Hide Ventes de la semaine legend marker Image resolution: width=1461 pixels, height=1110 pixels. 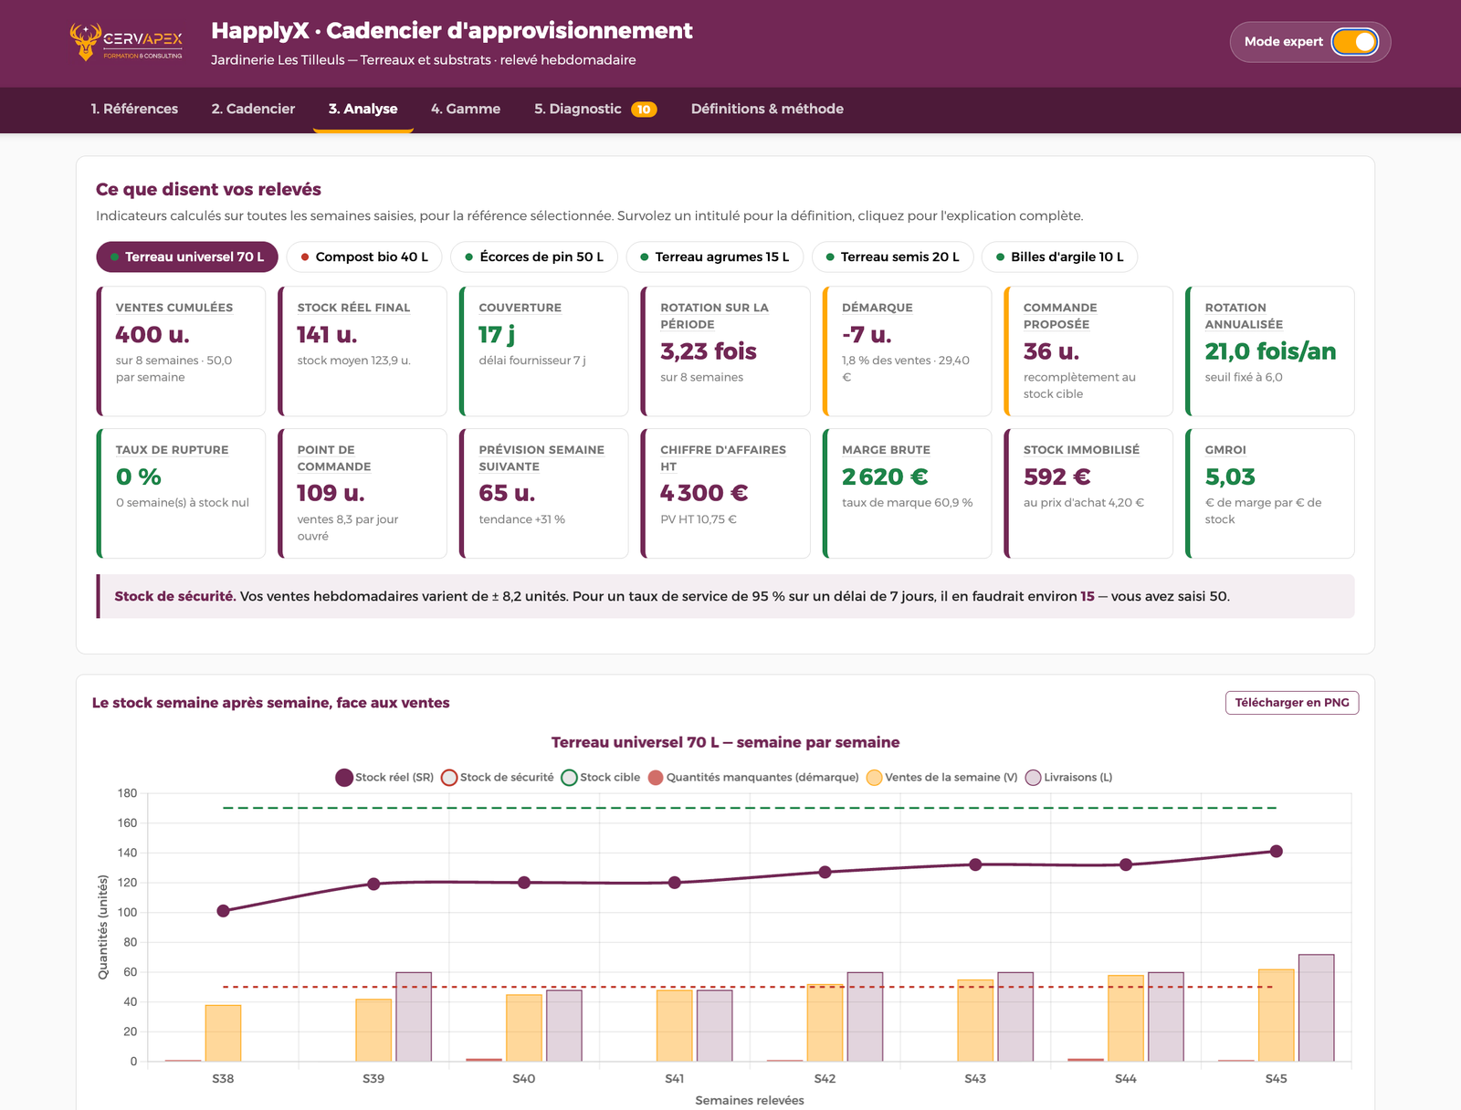[x=874, y=778]
